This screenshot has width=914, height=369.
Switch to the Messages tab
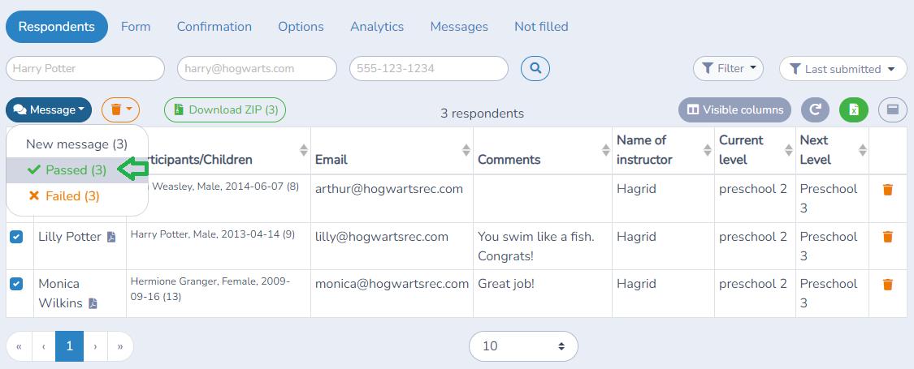pos(459,27)
